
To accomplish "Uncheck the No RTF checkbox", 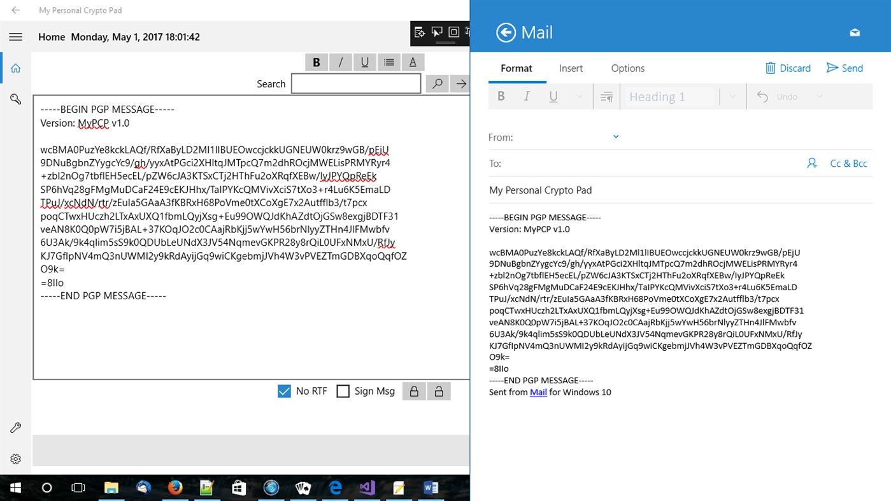I will pyautogui.click(x=284, y=391).
